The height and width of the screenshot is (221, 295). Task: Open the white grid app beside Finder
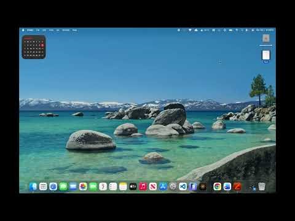[x=43, y=187]
